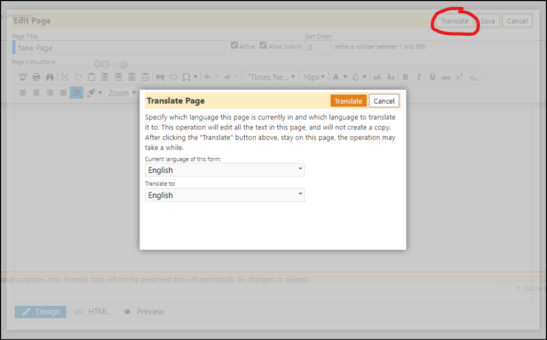Expand the symbol Omega dropdown arrow
The image size is (547, 340).
(196, 77)
